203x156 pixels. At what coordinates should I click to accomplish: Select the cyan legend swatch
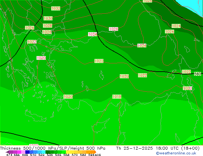tap(44, 152)
